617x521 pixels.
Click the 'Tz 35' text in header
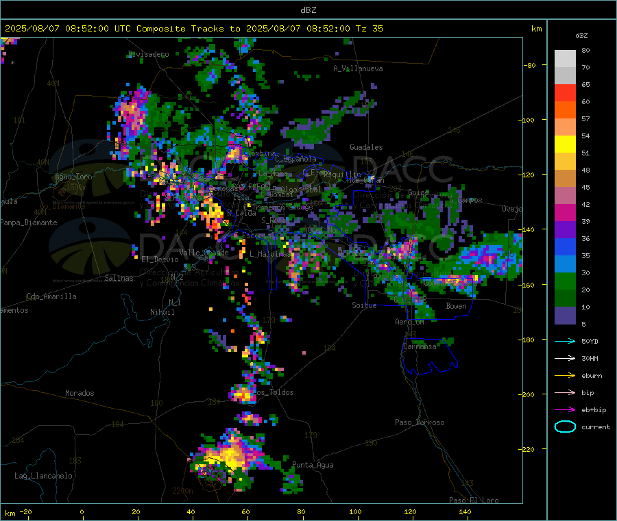369,29
